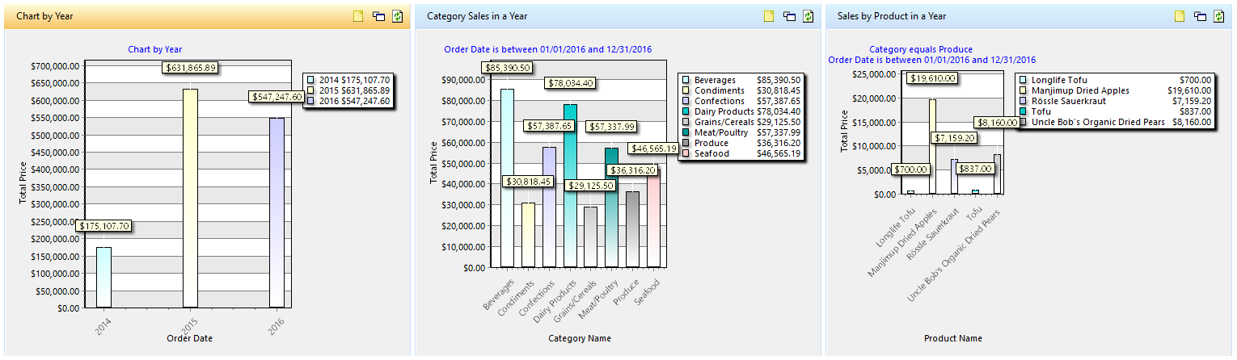Click the 2014 bar in Chart by Year
The width and height of the screenshot is (1237, 360).
click(103, 277)
